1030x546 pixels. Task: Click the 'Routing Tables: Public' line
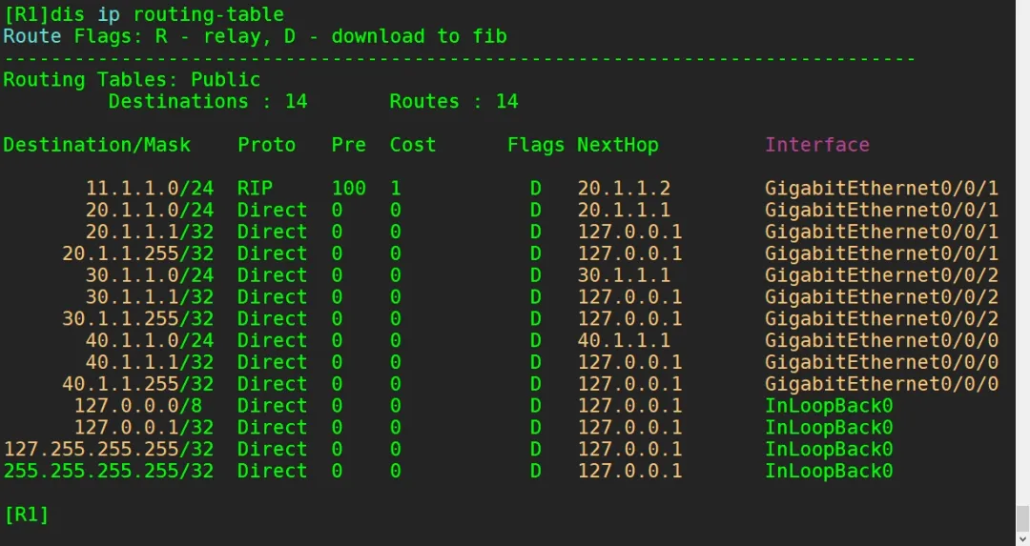[132, 79]
